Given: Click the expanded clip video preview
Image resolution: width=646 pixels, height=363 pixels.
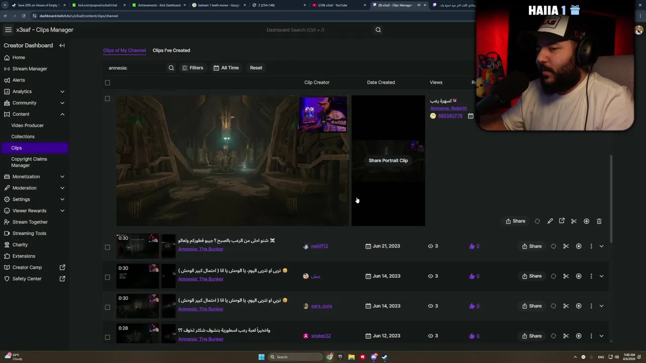Looking at the screenshot, I should tap(232, 160).
